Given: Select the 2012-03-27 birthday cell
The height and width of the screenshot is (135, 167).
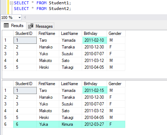Looking at the screenshot, I should [x=95, y=124].
